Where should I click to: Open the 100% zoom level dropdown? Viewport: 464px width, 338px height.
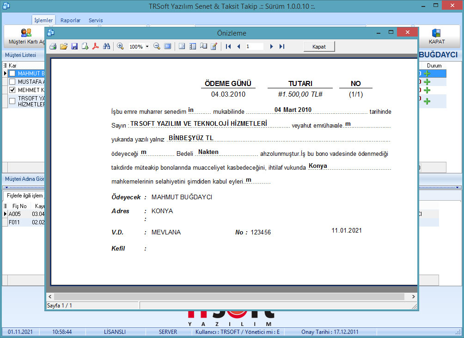pos(147,46)
